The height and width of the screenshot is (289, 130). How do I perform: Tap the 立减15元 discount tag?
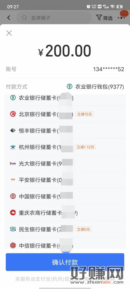85,114
